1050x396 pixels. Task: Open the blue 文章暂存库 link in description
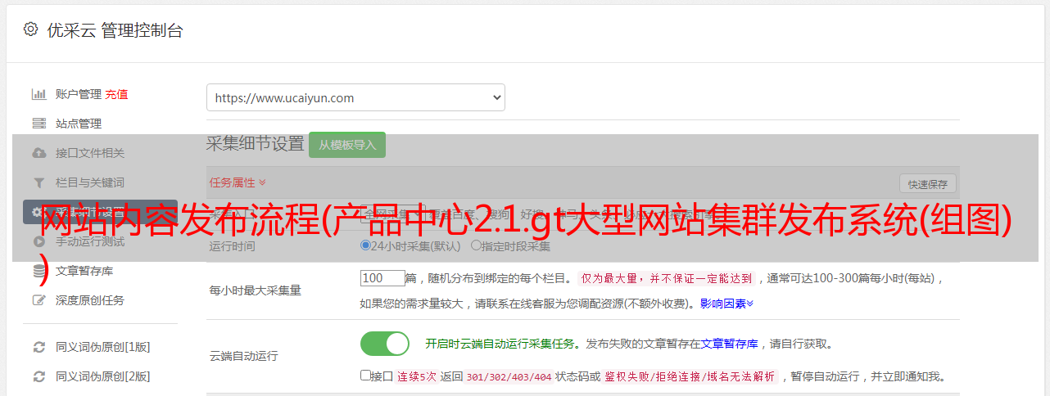729,344
